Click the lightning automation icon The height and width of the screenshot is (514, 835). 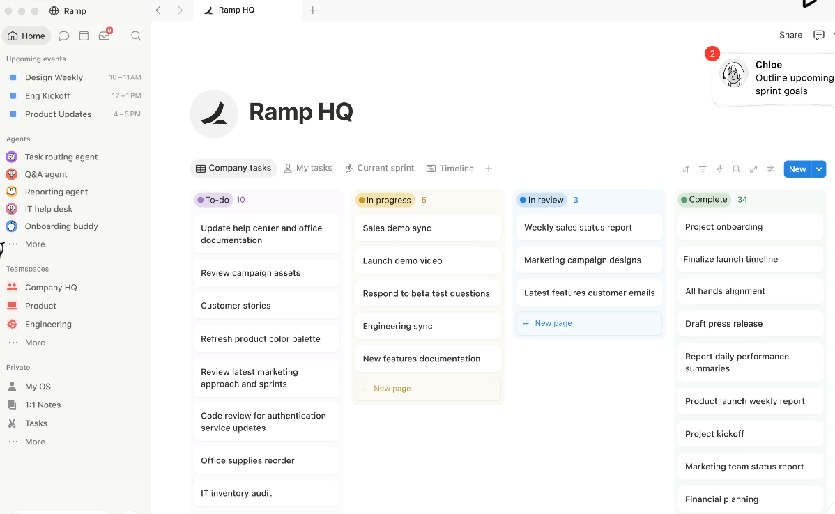pos(719,169)
